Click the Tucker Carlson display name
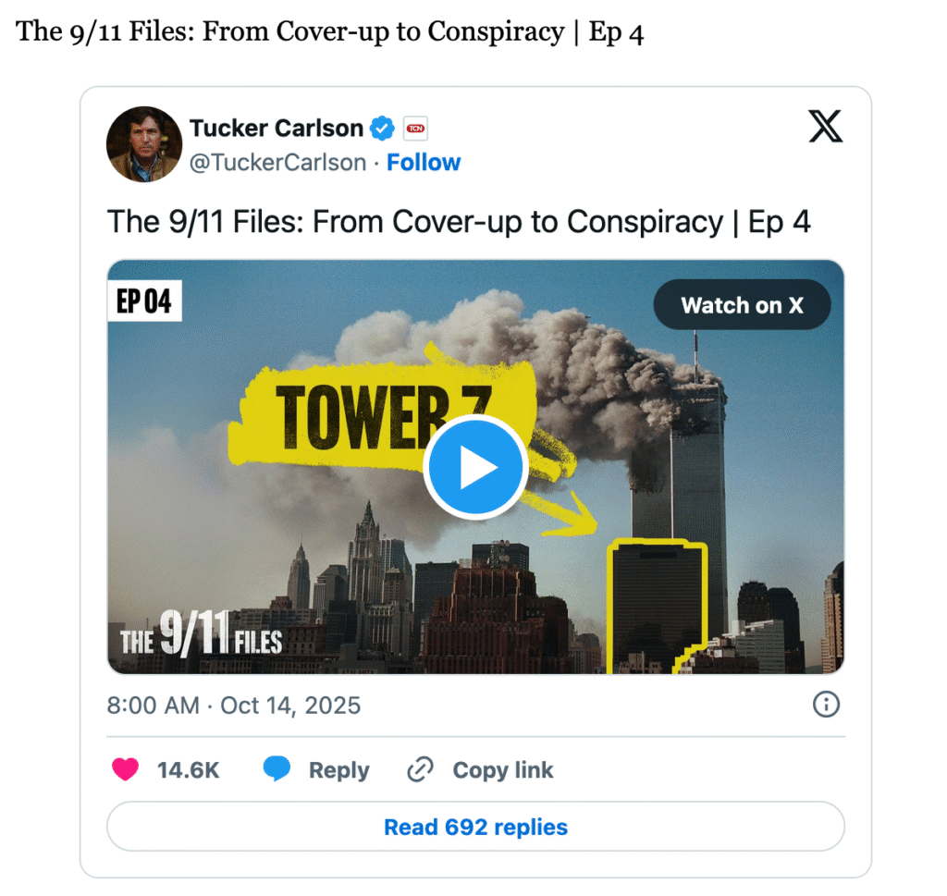 tap(276, 128)
